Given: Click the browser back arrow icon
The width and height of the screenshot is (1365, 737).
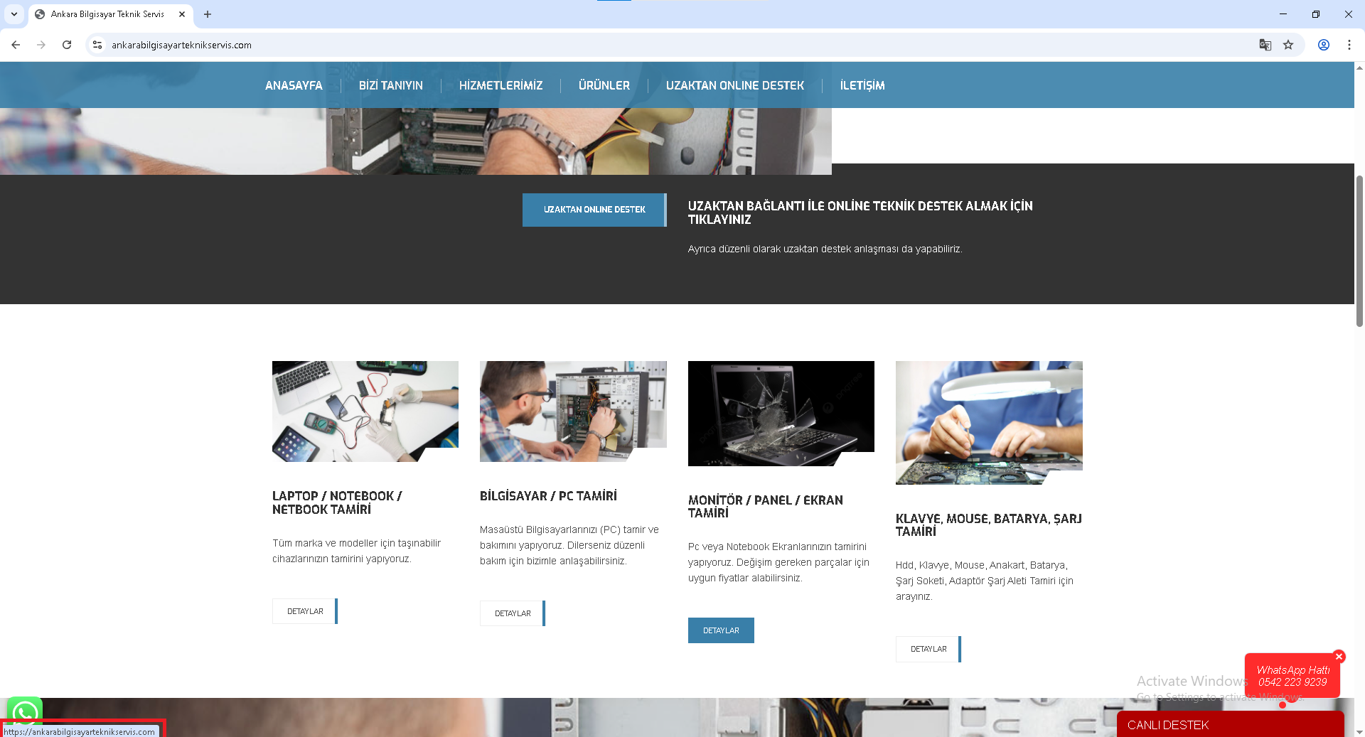Looking at the screenshot, I should click(16, 45).
